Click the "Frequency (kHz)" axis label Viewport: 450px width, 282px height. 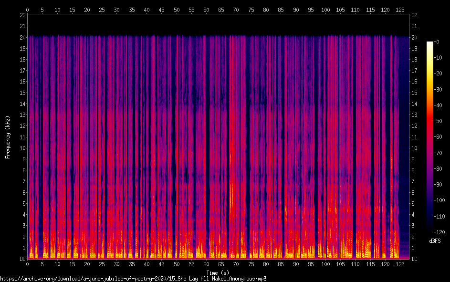tap(8, 137)
